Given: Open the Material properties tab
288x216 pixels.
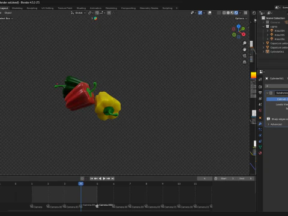Looking at the screenshot, I should [260, 153].
